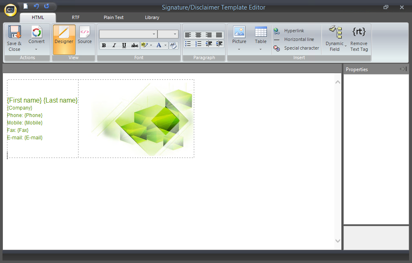Select the Dynamic Field icon
The image size is (412, 263).
[x=336, y=32]
